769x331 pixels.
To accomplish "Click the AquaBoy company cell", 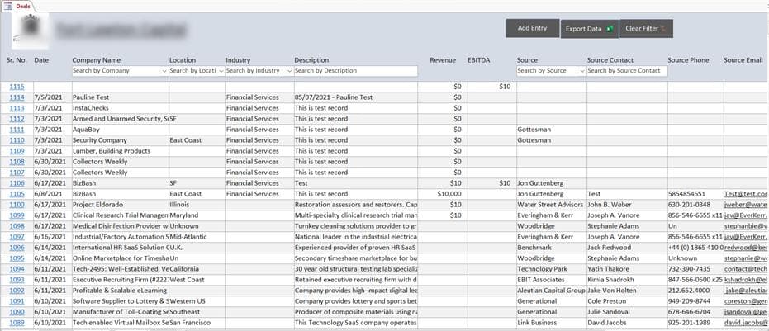I will [120, 130].
